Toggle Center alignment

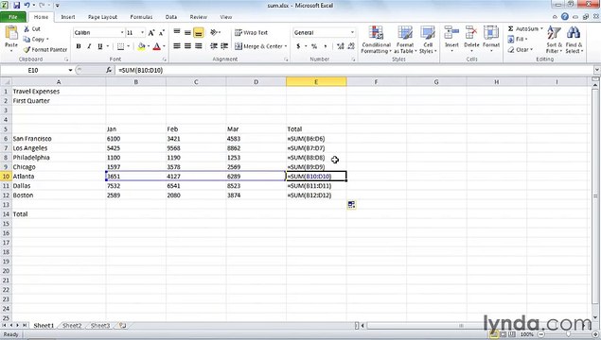tap(187, 46)
